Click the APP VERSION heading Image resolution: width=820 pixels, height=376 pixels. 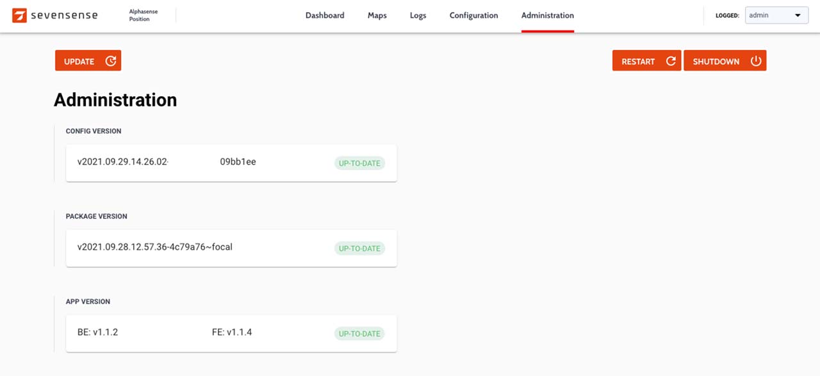(88, 302)
